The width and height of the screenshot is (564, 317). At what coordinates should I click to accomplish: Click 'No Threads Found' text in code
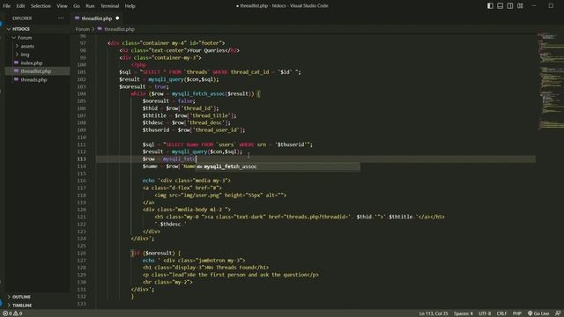click(x=230, y=268)
